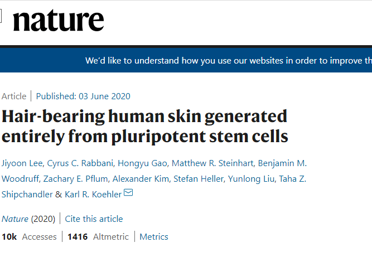Select author Cyrus C. Rabbani
This screenshot has width=372, height=257.
(80, 163)
